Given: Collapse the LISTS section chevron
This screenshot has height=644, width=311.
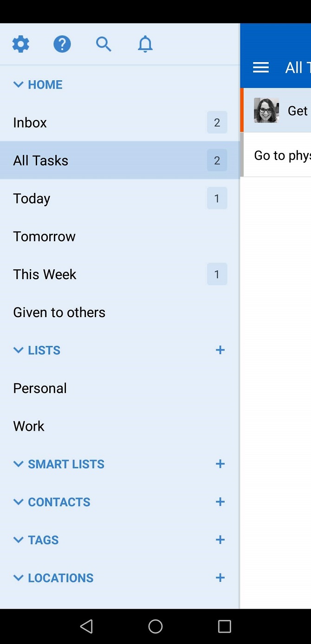Looking at the screenshot, I should pos(19,350).
